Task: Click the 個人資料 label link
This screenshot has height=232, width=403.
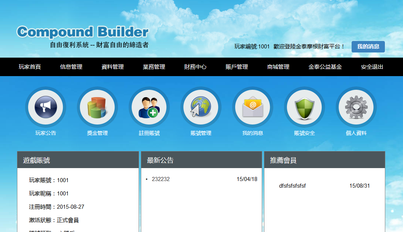Action: 356,133
